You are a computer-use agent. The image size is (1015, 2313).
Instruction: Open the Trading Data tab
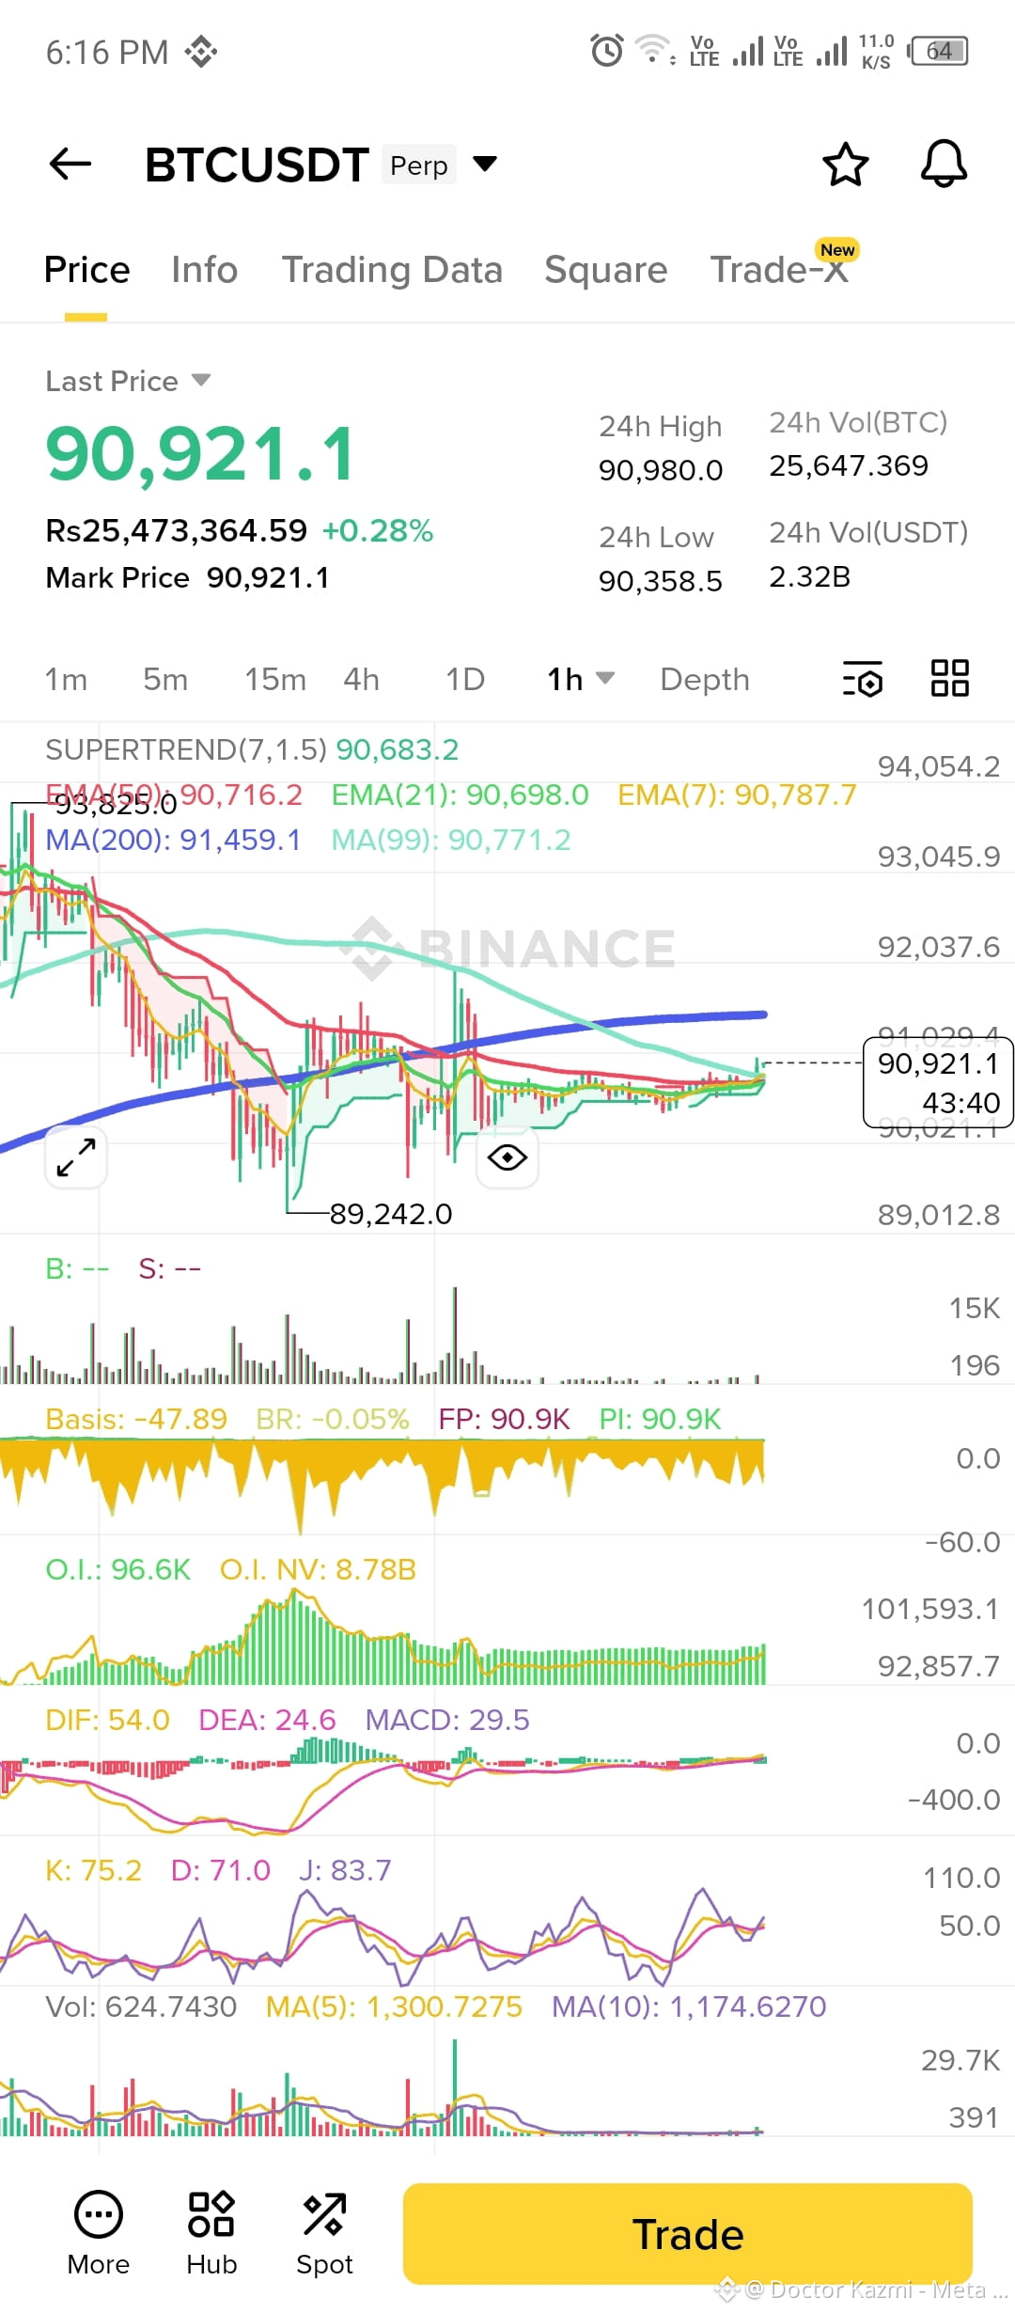[x=392, y=270]
